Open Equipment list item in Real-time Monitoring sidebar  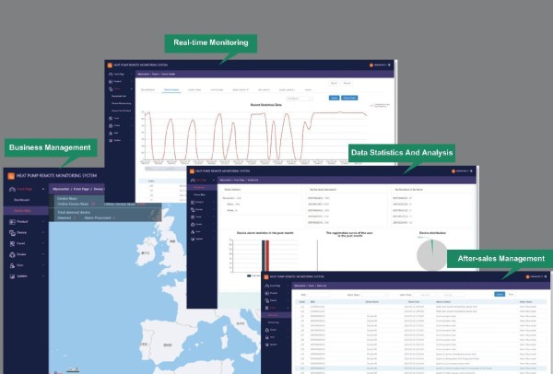[119, 96]
